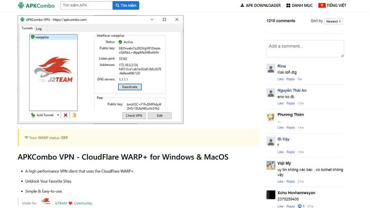The width and height of the screenshot is (371, 208).
Task: Like Nguyễn Thái An's comment
Action: [x=280, y=103]
